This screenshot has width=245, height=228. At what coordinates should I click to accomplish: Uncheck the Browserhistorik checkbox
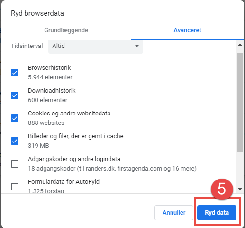pos(15,73)
